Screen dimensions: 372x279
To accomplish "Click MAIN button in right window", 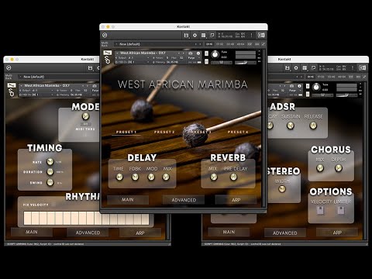I will 229,232.
